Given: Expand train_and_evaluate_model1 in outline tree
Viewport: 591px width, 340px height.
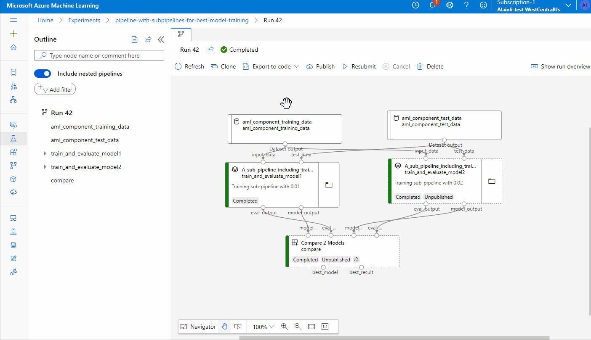Looking at the screenshot, I should pos(45,154).
